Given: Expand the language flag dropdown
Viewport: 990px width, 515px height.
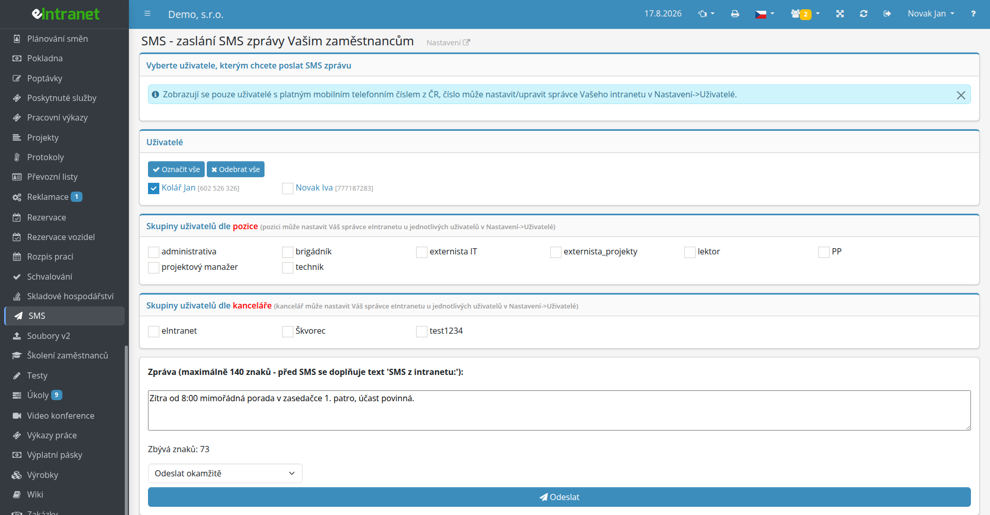Looking at the screenshot, I should point(765,14).
